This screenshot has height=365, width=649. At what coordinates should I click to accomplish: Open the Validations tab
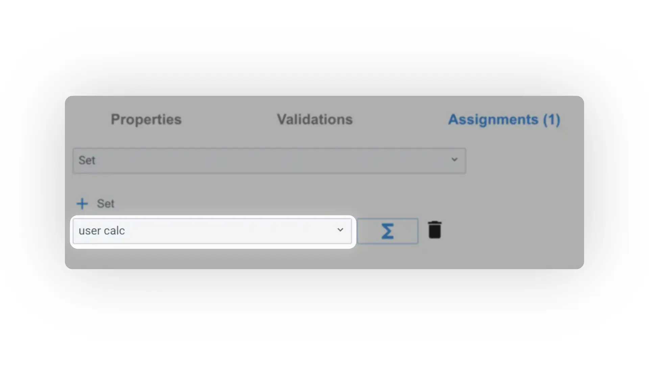coord(314,119)
